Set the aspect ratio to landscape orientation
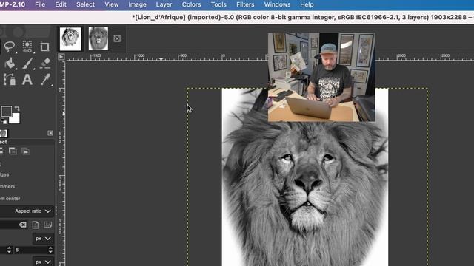 pyautogui.click(x=47, y=225)
